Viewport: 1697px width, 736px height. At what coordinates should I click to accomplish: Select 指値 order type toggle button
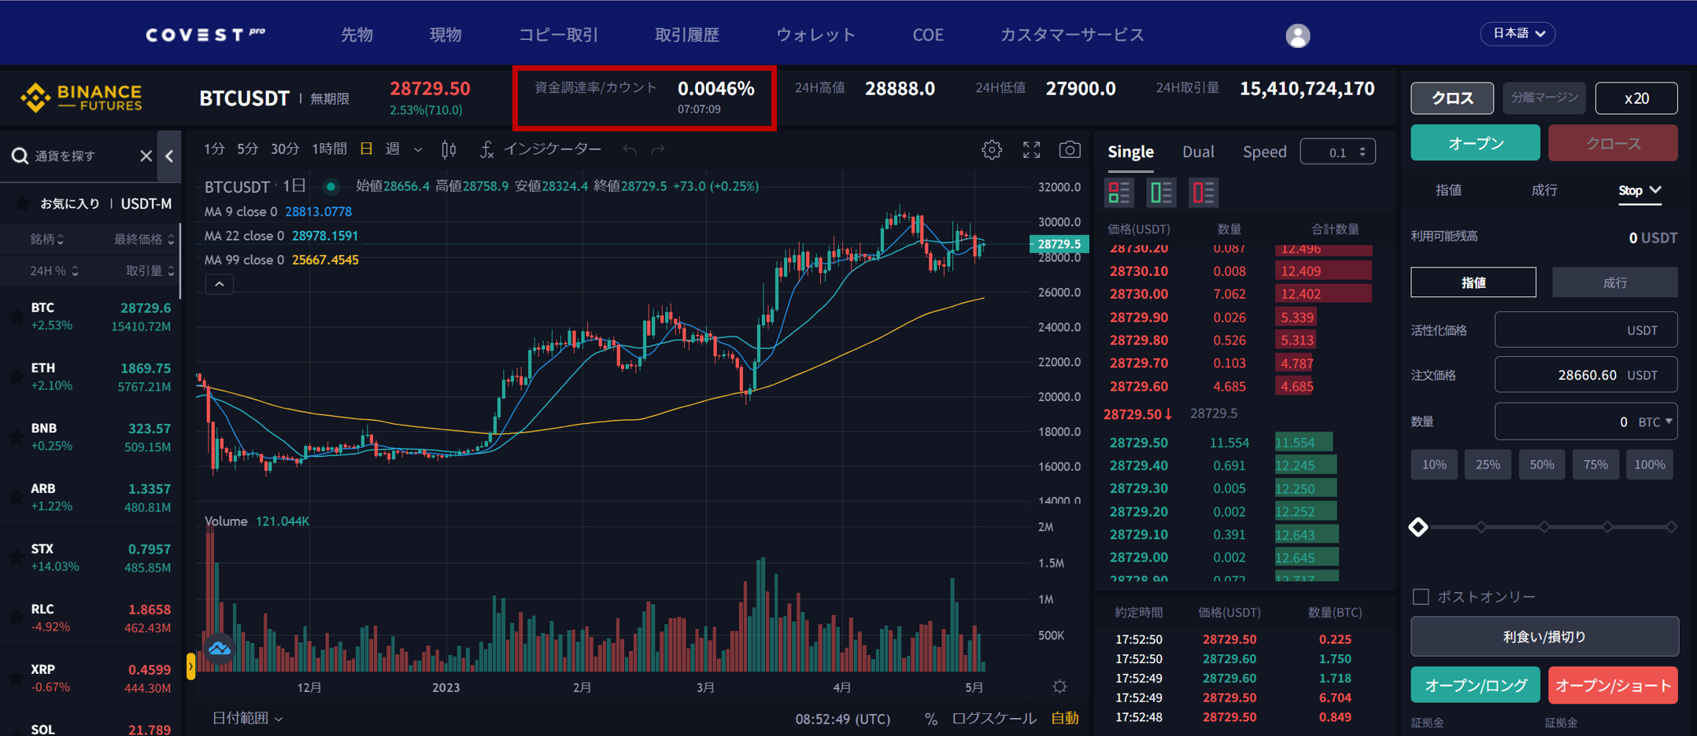1473,282
